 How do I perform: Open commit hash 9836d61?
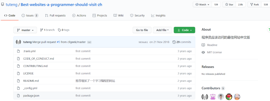[143, 42]
